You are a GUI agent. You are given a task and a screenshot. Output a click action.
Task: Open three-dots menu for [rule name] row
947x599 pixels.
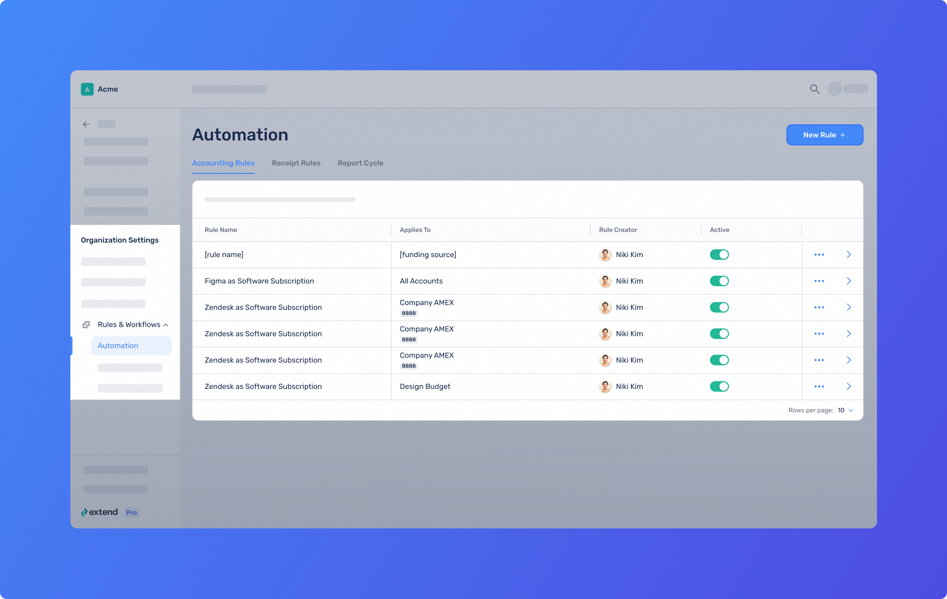tap(819, 254)
